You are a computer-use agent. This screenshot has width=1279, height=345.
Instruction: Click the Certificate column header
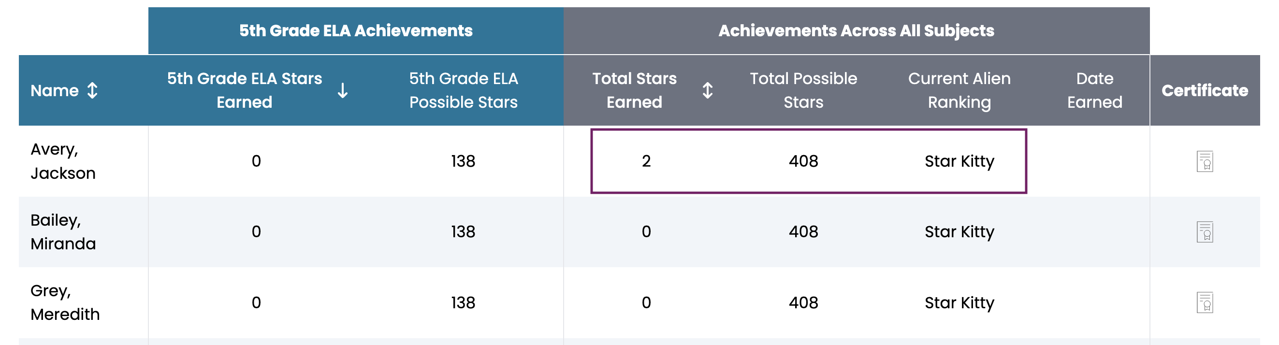click(x=1205, y=90)
